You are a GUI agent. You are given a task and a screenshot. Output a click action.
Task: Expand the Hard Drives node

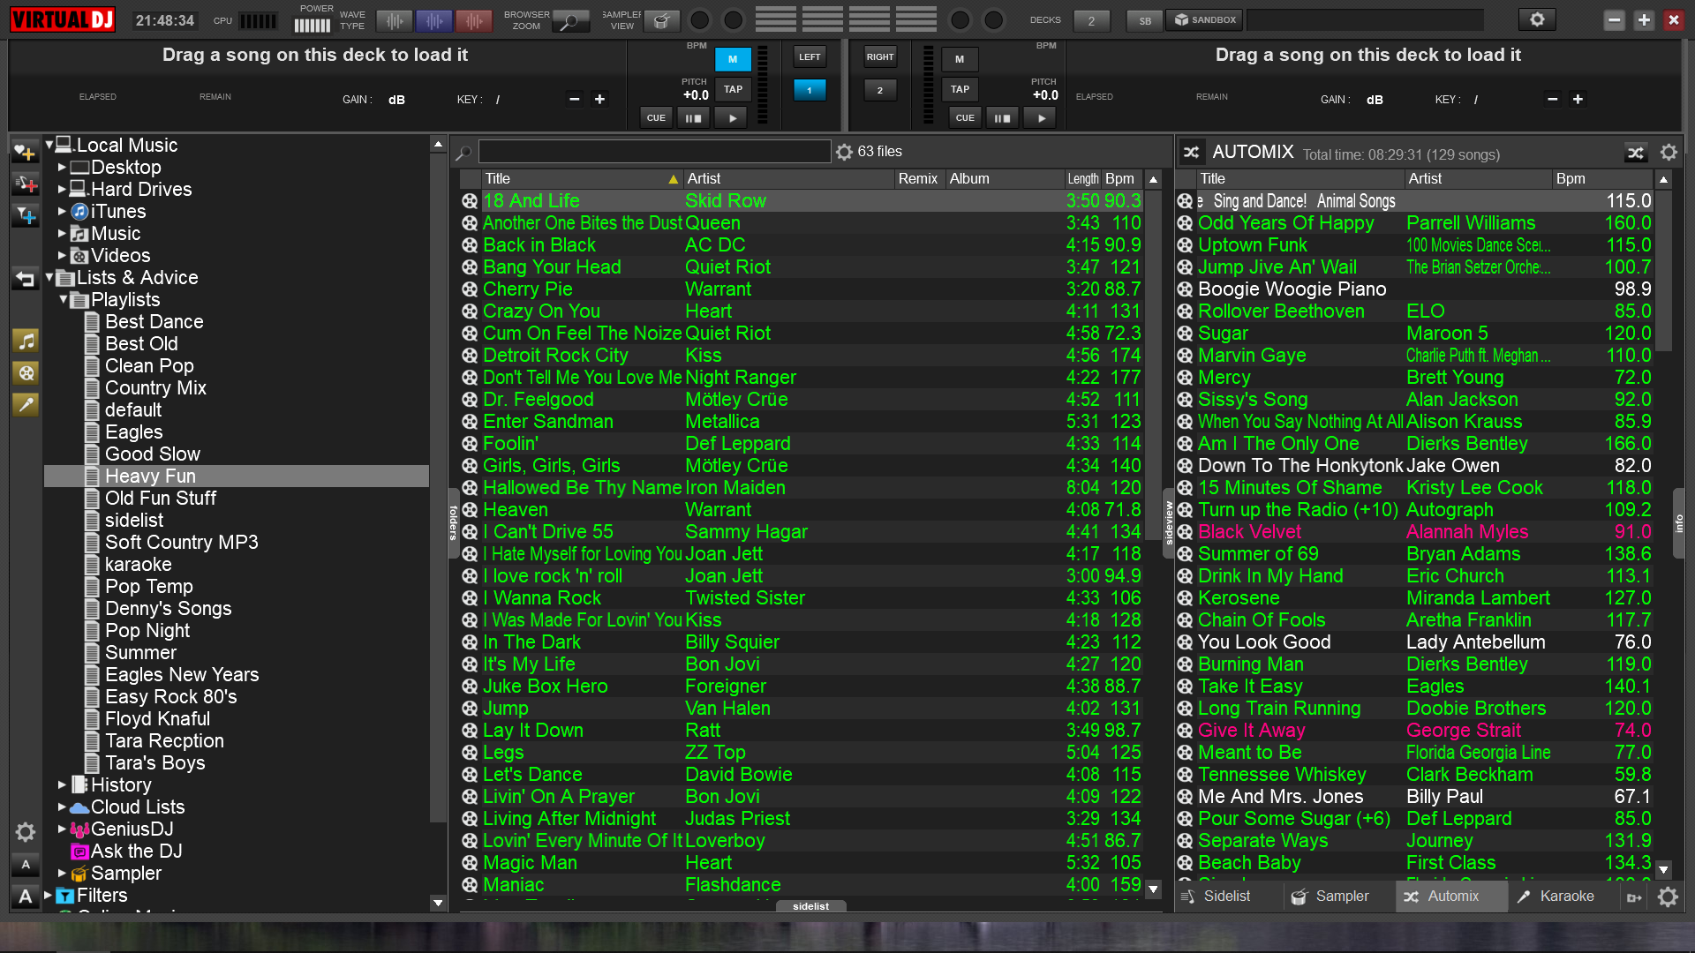pyautogui.click(x=62, y=189)
